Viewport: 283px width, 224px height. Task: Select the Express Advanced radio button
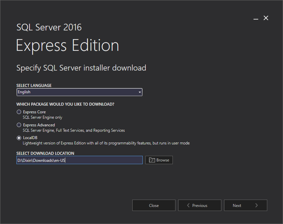tap(19, 125)
